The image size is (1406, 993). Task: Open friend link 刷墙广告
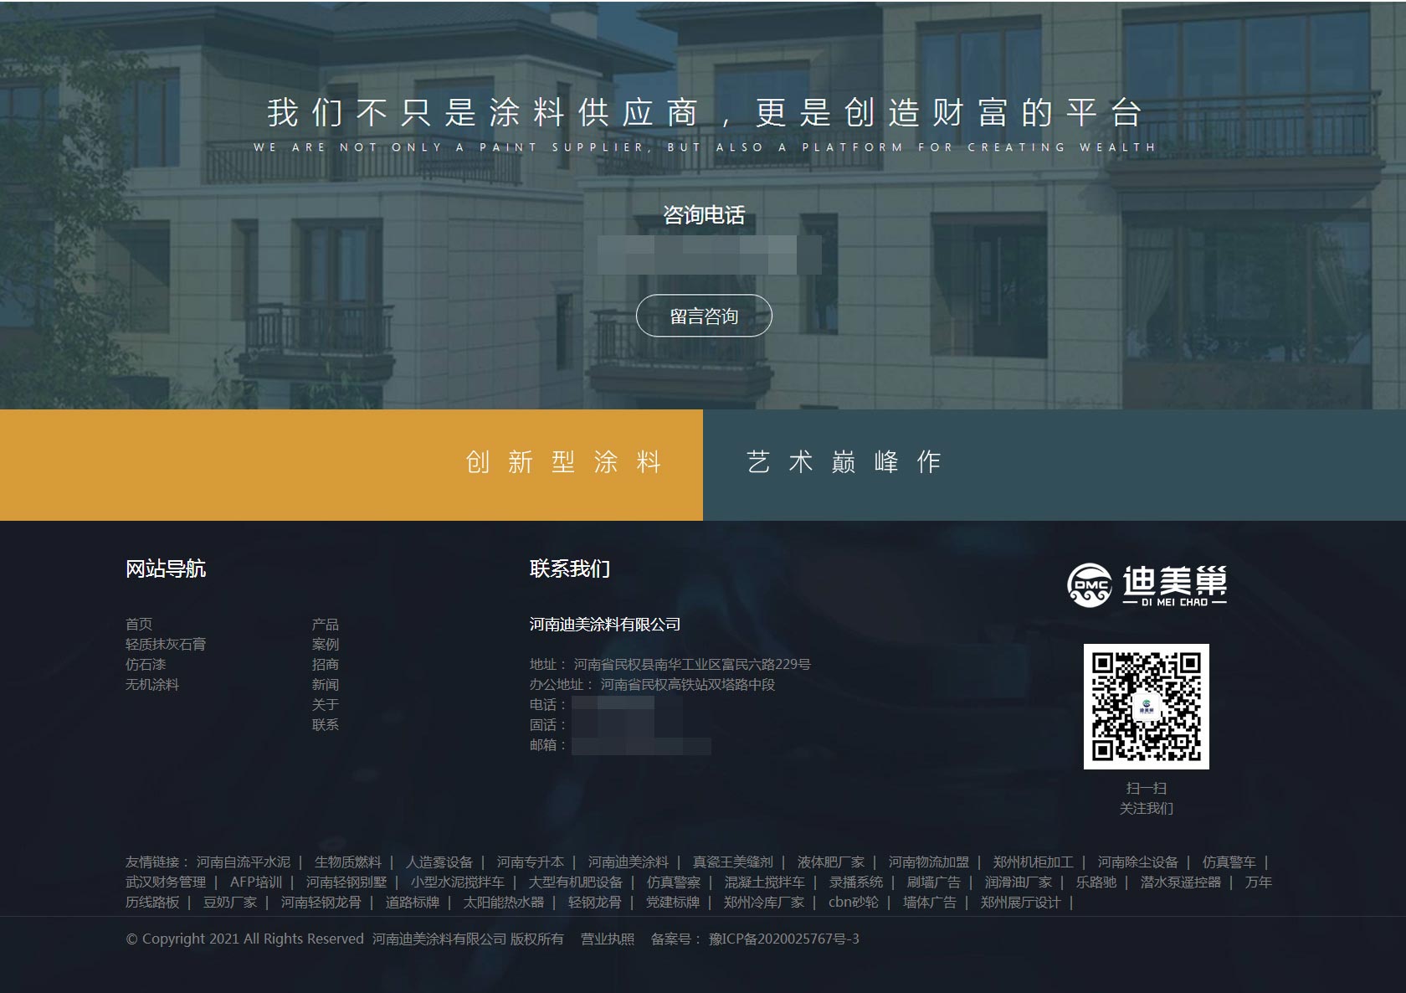[x=934, y=882]
